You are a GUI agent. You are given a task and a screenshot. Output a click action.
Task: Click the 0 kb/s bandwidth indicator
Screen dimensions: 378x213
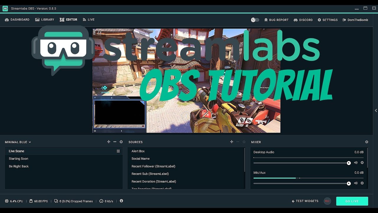pos(106,201)
